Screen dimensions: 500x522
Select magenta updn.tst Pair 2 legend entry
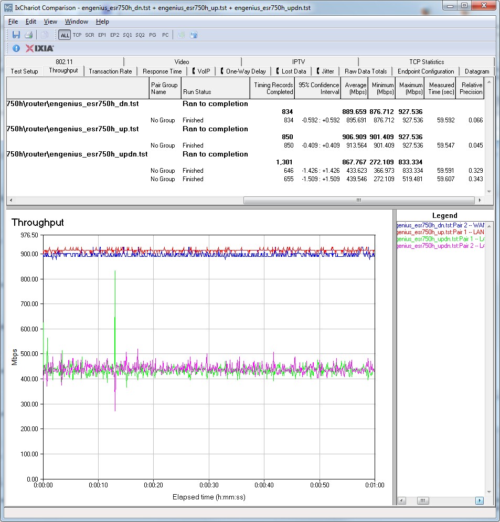tap(441, 246)
